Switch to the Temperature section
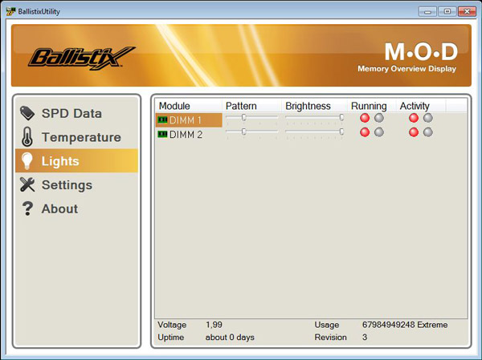The image size is (482, 360). click(x=77, y=137)
